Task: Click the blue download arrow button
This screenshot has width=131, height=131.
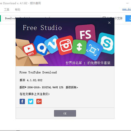Action: [x=128, y=19]
